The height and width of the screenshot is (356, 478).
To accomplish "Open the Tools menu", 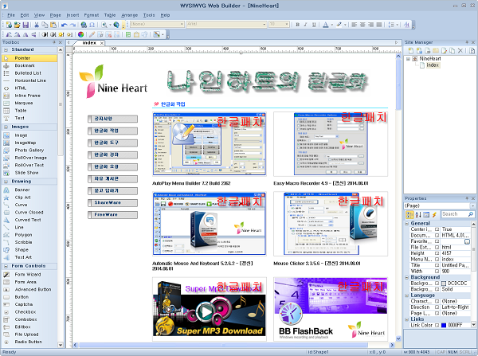I will (x=149, y=15).
